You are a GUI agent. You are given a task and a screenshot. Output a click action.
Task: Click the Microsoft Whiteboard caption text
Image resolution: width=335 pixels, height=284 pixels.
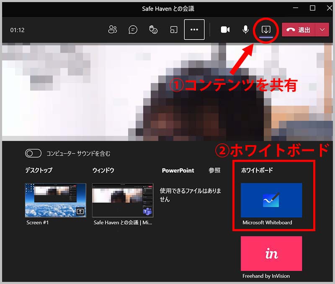(267, 223)
